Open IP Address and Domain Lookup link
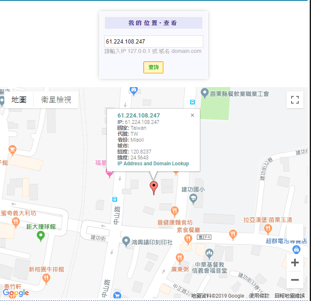The height and width of the screenshot is (301, 311). (153, 164)
